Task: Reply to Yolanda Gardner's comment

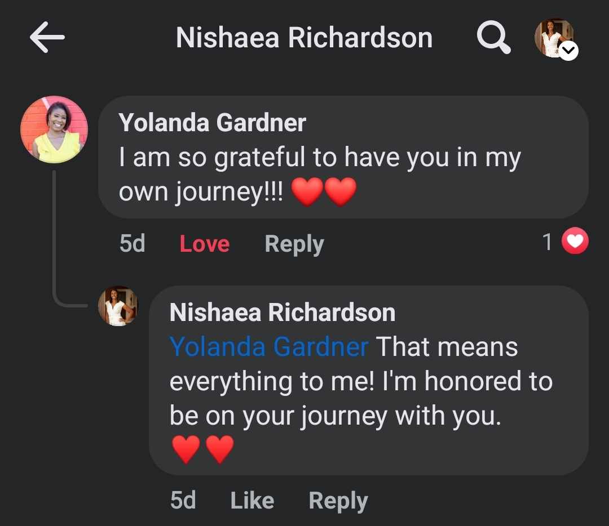Action: click(294, 244)
